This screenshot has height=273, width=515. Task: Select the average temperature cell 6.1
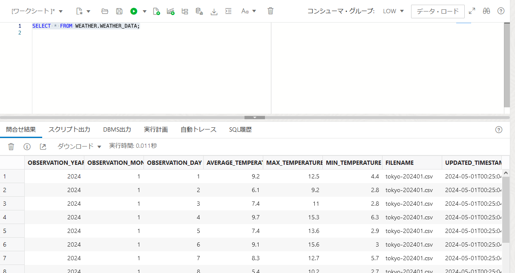[233, 190]
